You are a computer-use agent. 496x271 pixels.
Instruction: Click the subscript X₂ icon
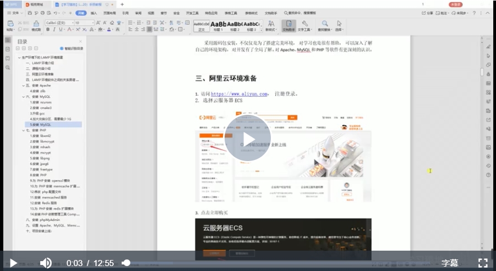[x=84, y=29]
